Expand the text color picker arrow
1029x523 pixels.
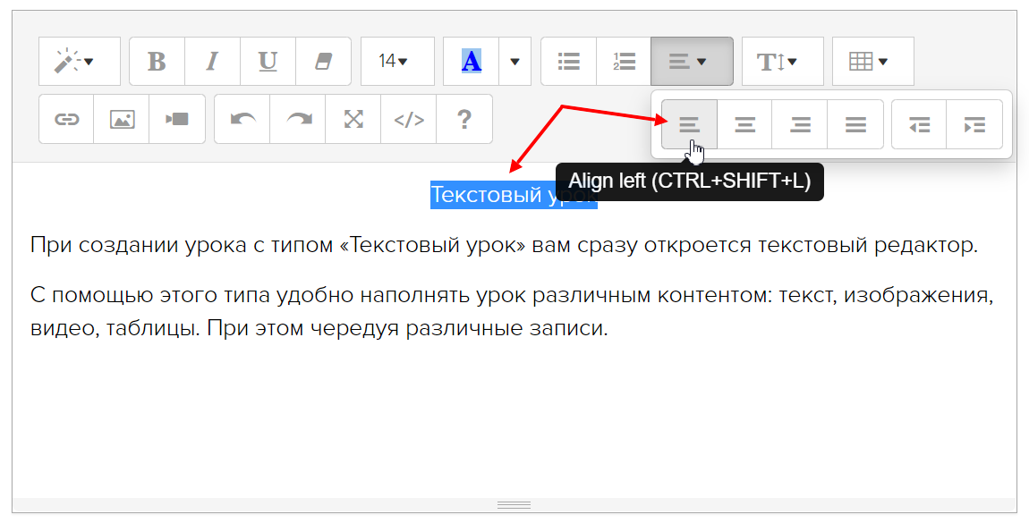pos(514,62)
